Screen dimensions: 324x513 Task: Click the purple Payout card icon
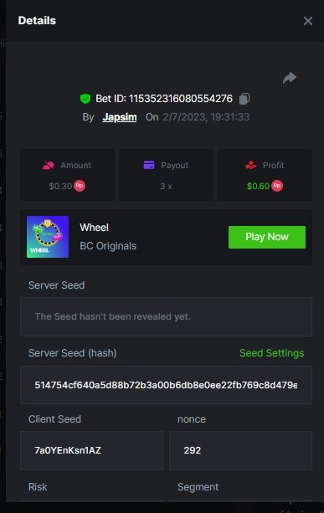point(149,165)
